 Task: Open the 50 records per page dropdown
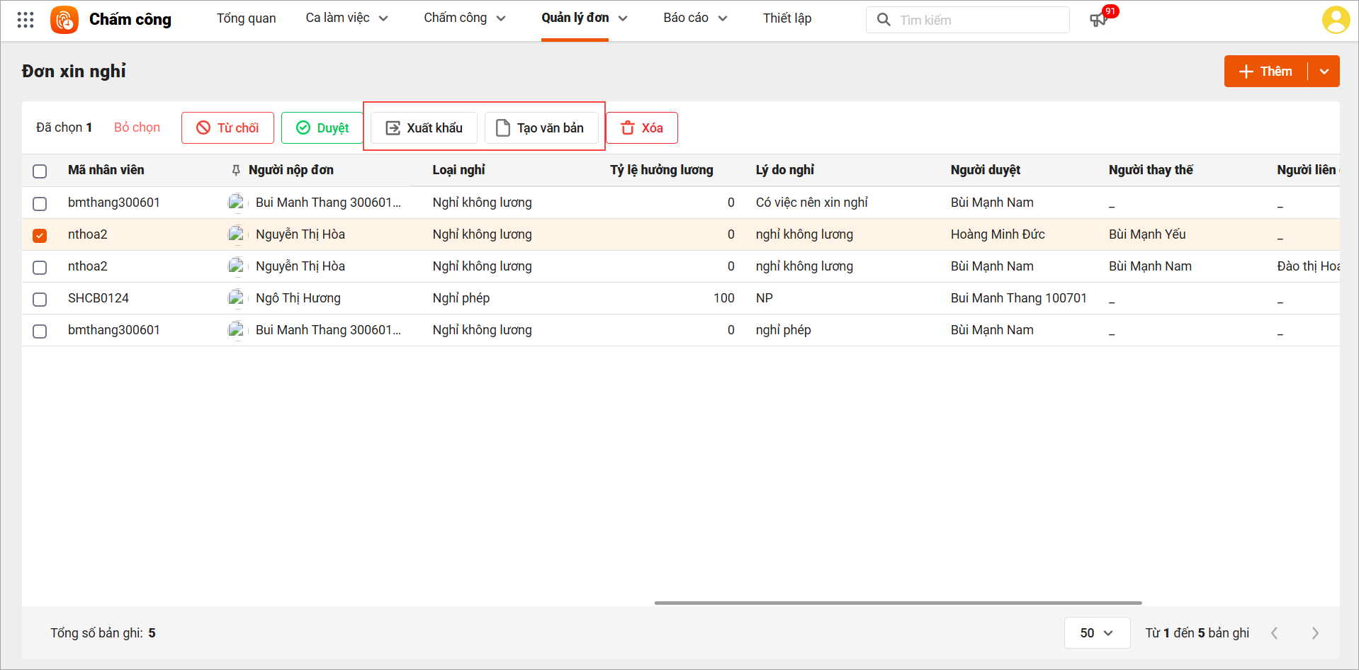(1096, 633)
